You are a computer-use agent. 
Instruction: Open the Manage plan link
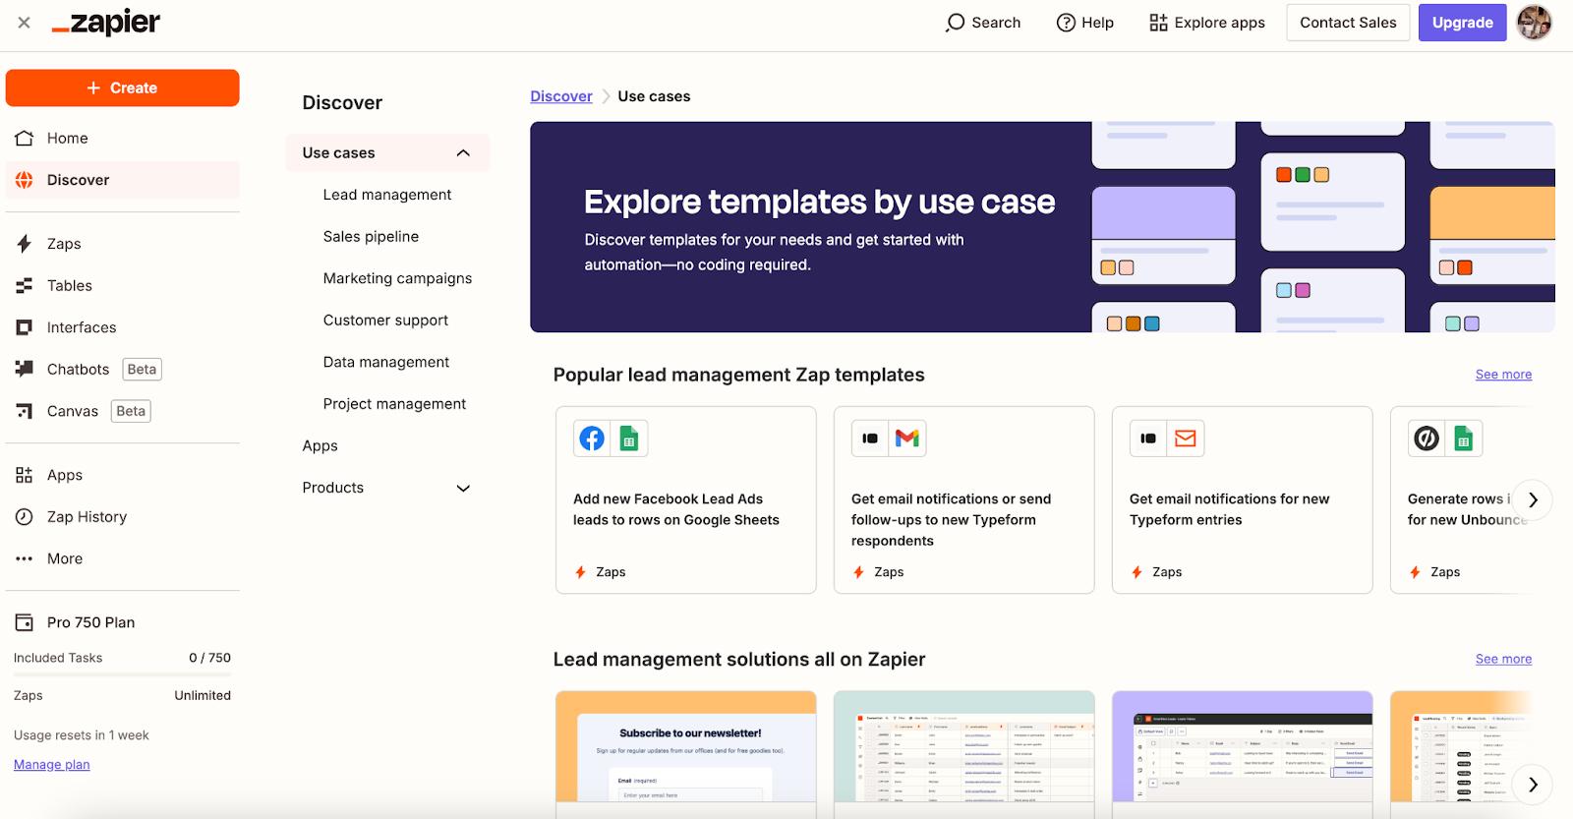coord(52,765)
